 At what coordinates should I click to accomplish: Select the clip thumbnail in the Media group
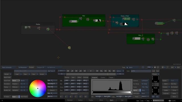tap(28, 27)
